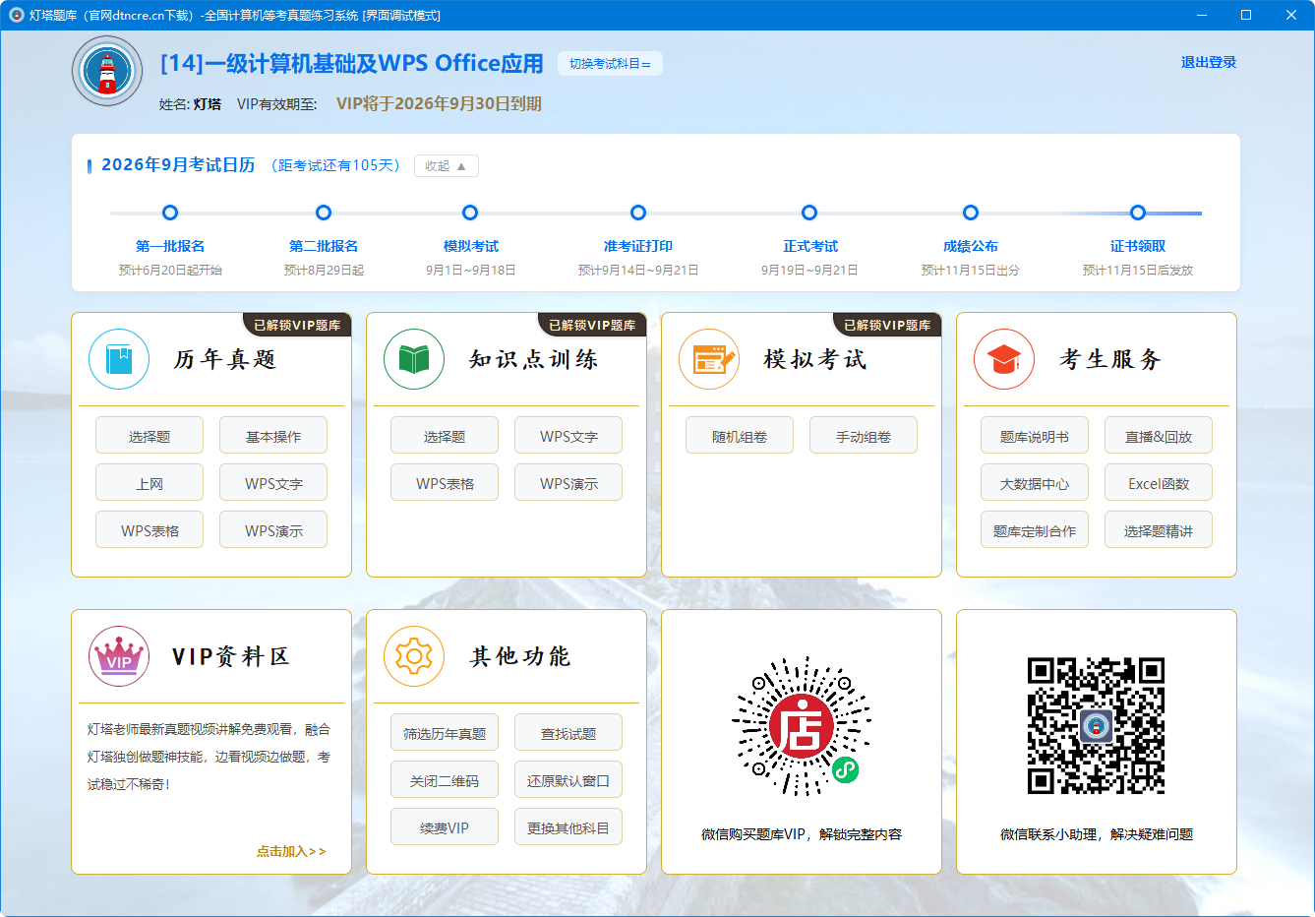
Task: Click the VIP expiry text VIP将于2026年9月30日到期
Action: pyautogui.click(x=439, y=103)
